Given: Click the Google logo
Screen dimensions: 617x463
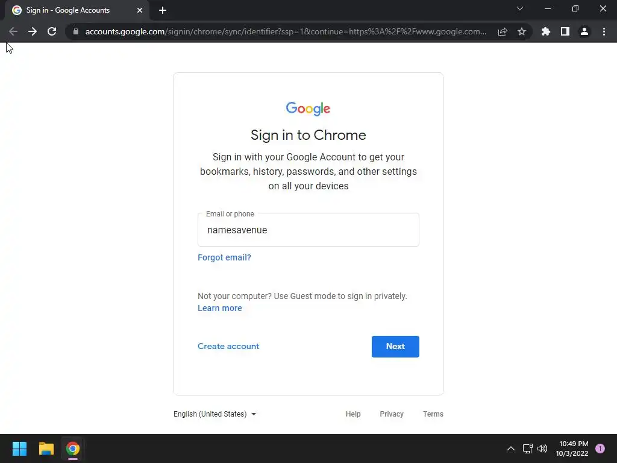Looking at the screenshot, I should click(x=308, y=109).
